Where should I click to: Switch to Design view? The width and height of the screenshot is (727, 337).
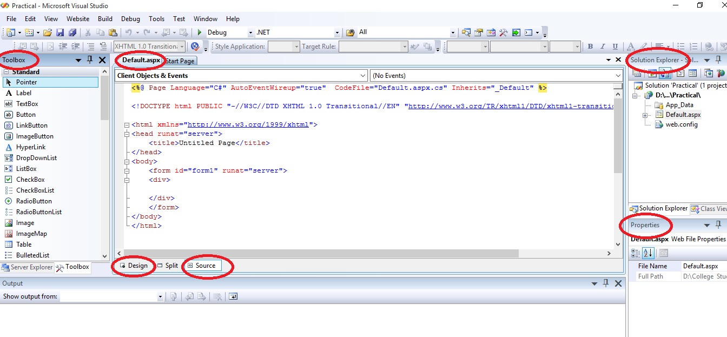point(134,266)
